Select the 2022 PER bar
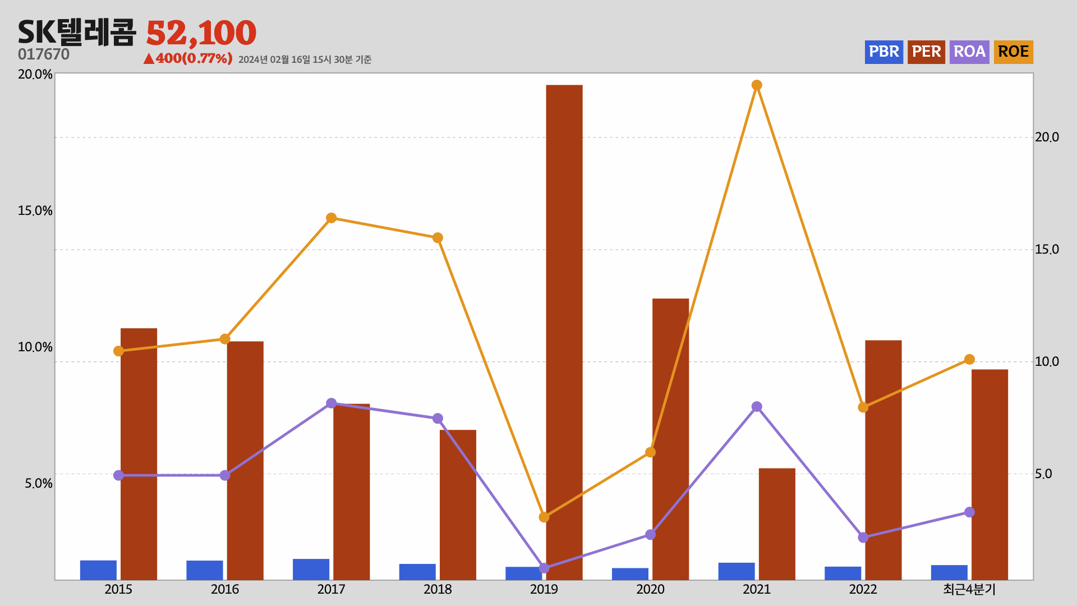The width and height of the screenshot is (1077, 606). (883, 460)
